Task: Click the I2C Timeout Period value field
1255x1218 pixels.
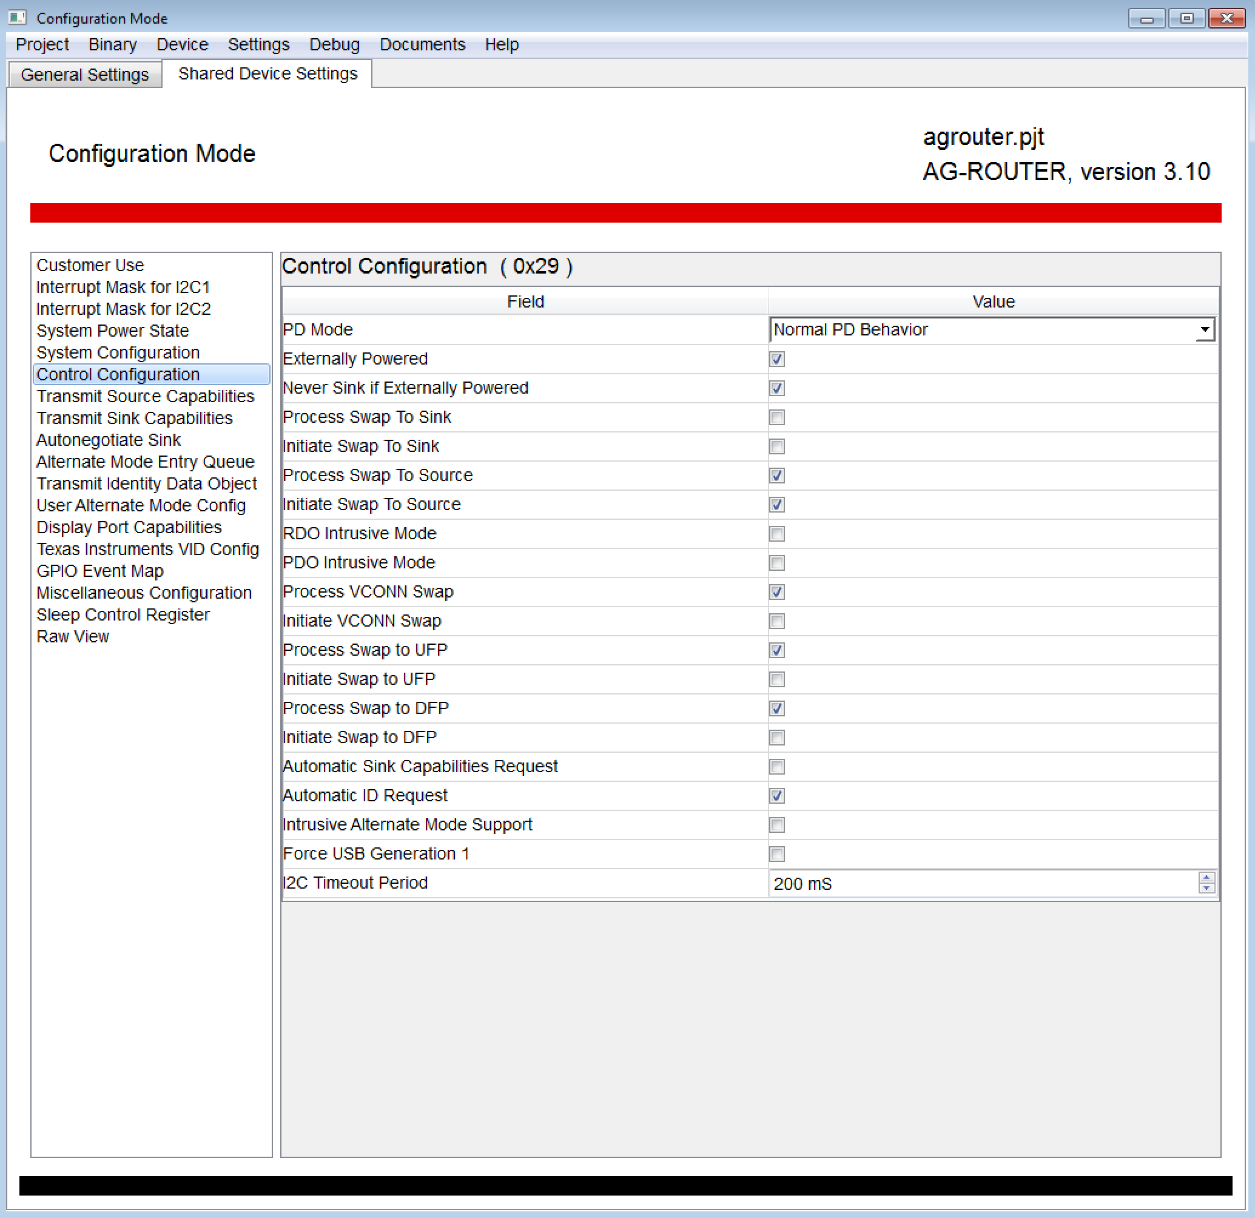Action: (x=983, y=884)
